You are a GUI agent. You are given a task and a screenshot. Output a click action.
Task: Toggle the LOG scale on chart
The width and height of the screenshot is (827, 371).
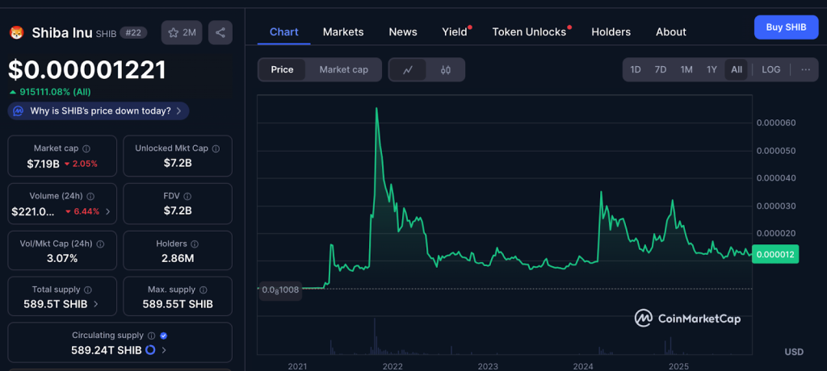point(770,70)
